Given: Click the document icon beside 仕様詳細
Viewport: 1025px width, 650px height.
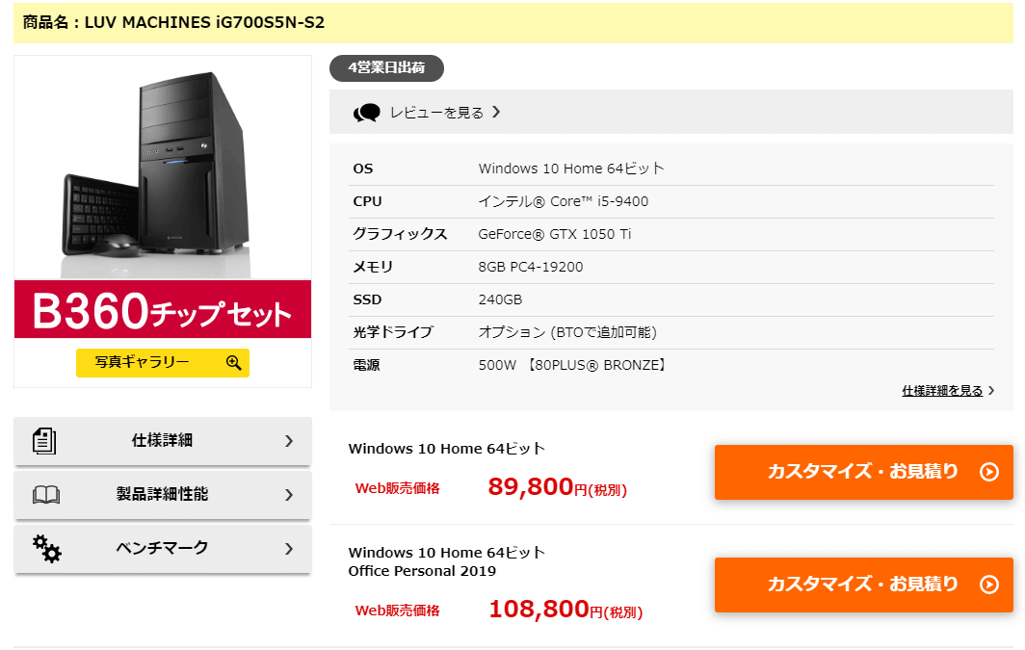Looking at the screenshot, I should coord(44,440).
